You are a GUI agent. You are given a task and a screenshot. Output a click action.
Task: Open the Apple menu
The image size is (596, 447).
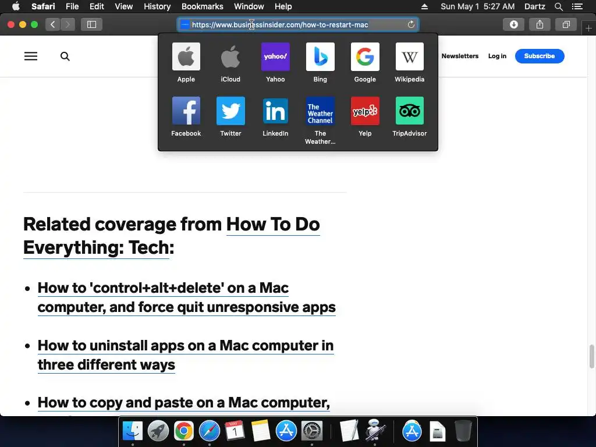point(16,6)
